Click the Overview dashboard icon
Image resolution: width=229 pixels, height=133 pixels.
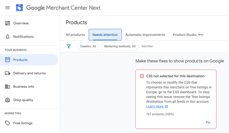click(x=8, y=23)
